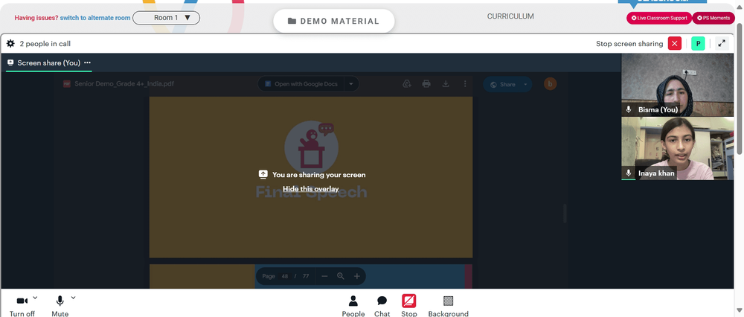Expand camera options chevron
The image size is (744, 317).
[35, 298]
